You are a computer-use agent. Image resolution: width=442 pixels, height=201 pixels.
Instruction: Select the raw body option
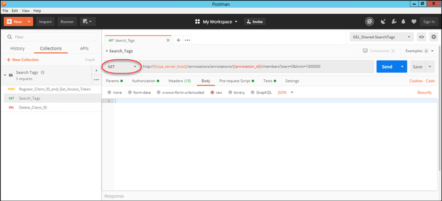[x=212, y=93]
